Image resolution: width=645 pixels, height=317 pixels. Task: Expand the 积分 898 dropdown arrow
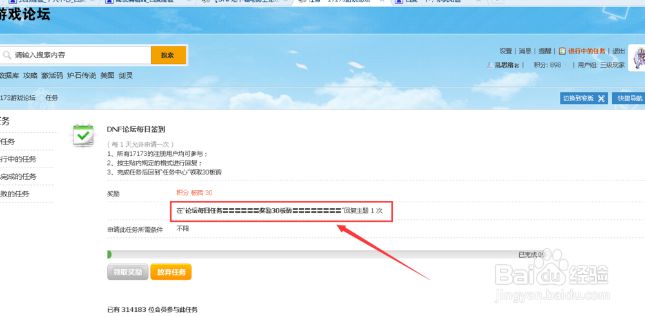coord(565,65)
